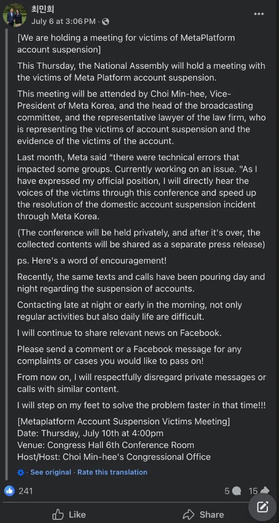View the 15 shares arrow icon
This screenshot has width=279, height=523.
265,491
